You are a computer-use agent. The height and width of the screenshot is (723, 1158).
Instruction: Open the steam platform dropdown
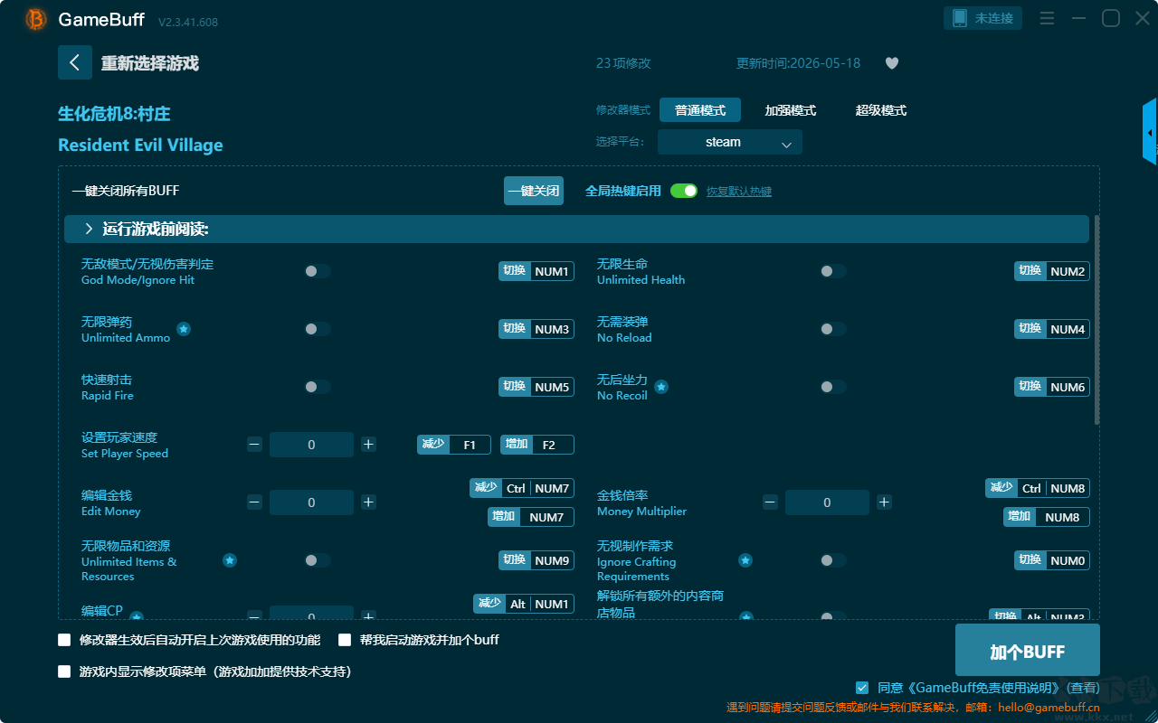tap(730, 142)
